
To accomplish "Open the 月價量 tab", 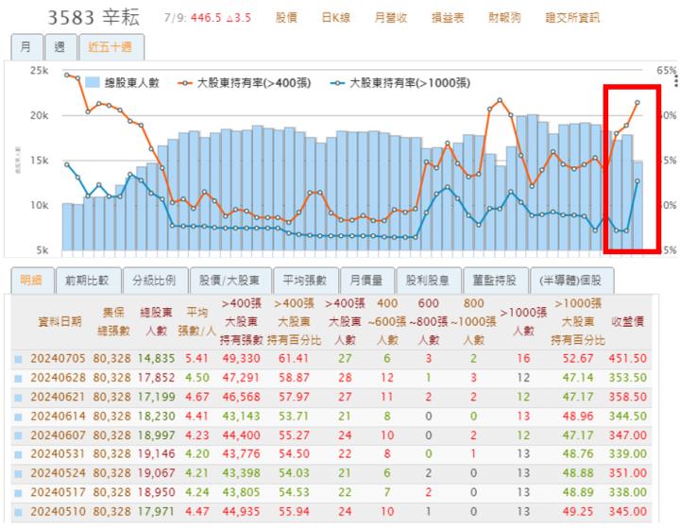I will (366, 281).
